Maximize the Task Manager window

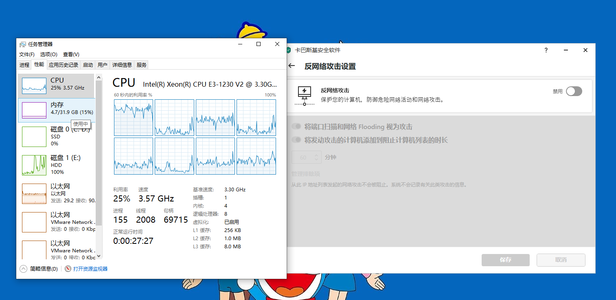pos(259,44)
